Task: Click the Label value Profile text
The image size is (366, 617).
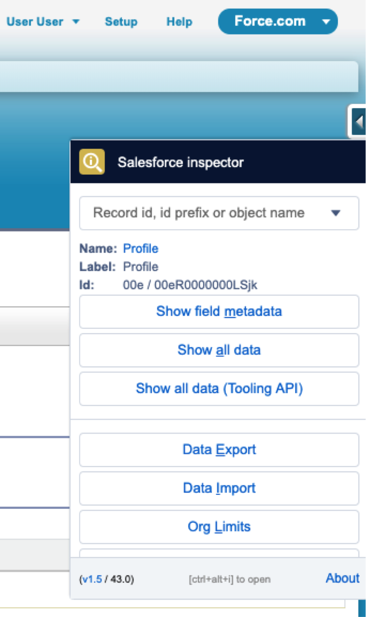Action: click(141, 267)
